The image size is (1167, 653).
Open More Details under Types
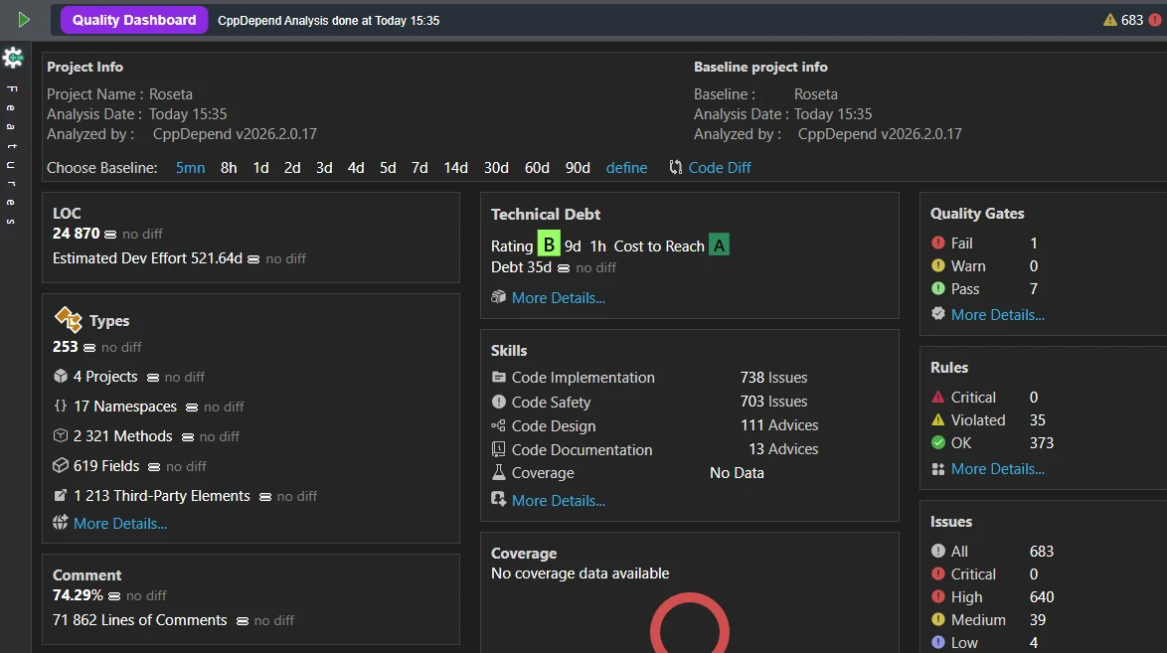point(120,524)
